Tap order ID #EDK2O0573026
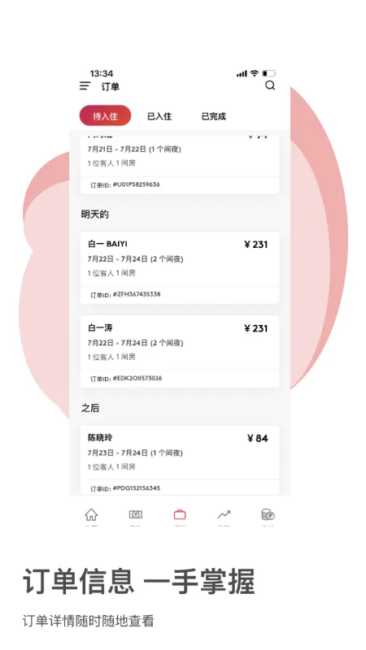The image size is (366, 650). 126,379
